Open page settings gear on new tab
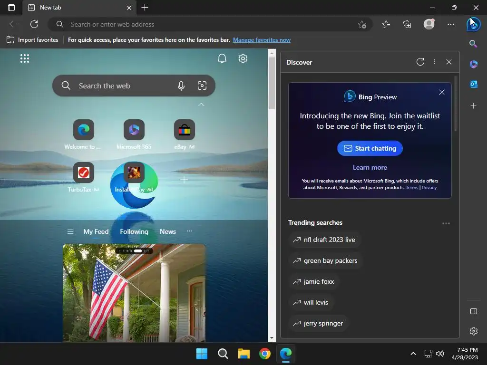487x365 pixels. pyautogui.click(x=243, y=58)
